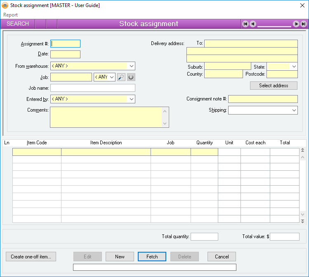Click Create one-off item button
This screenshot has height=277, width=309.
(31, 257)
